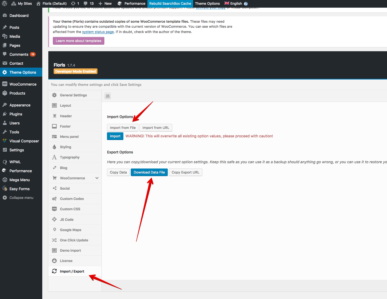Select the Menu panel options tab
The width and height of the screenshot is (387, 299).
[75, 137]
